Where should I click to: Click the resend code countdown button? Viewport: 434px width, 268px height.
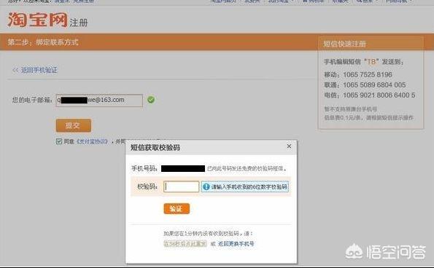click(185, 244)
